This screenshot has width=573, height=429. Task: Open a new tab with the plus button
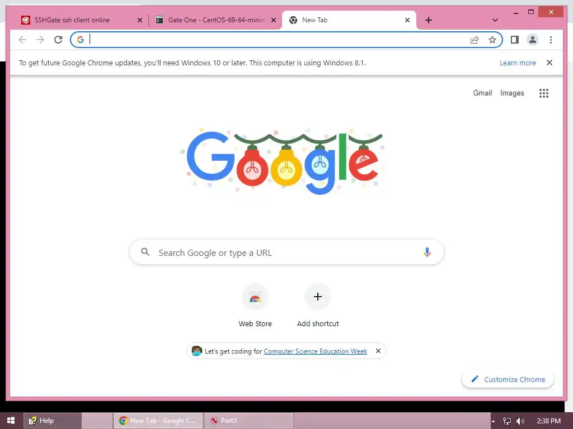click(428, 20)
